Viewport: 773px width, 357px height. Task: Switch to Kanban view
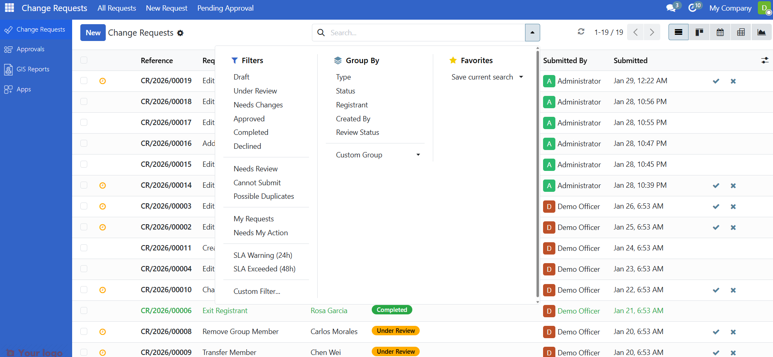[x=699, y=32]
